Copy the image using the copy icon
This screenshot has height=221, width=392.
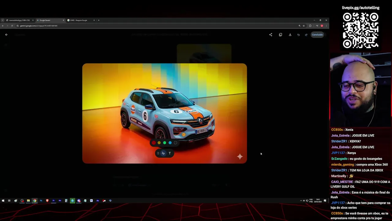coord(280,35)
